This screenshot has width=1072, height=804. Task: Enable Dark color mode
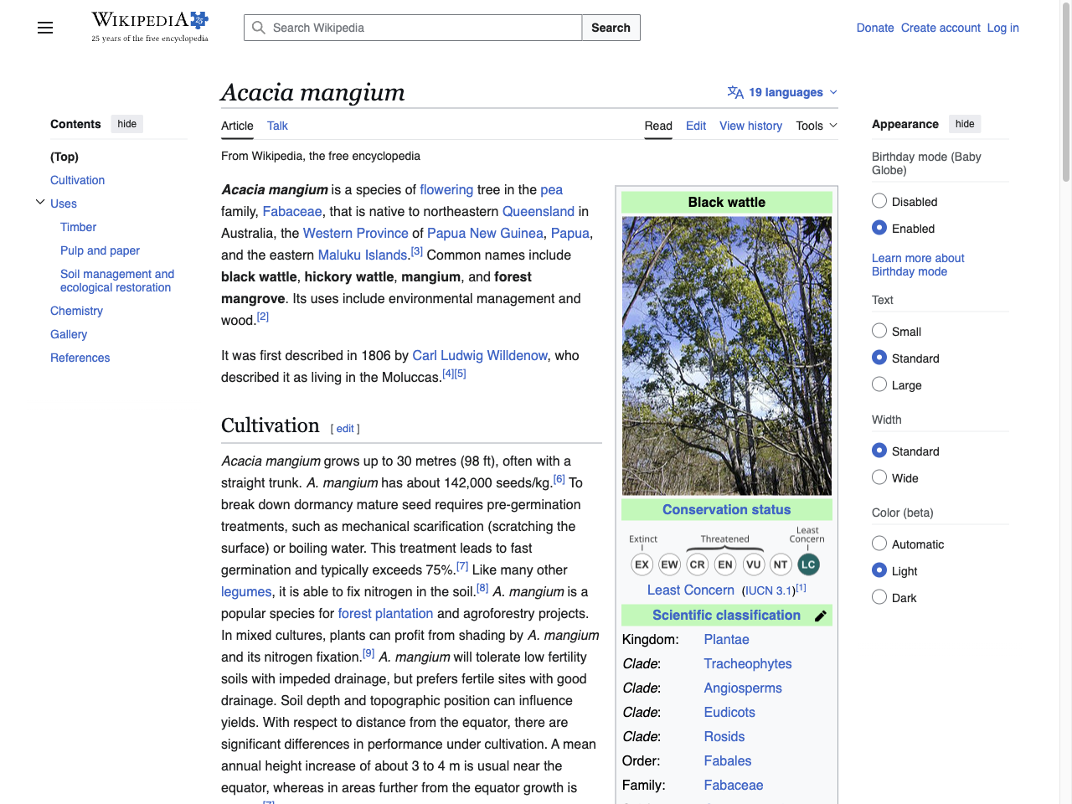(x=879, y=597)
